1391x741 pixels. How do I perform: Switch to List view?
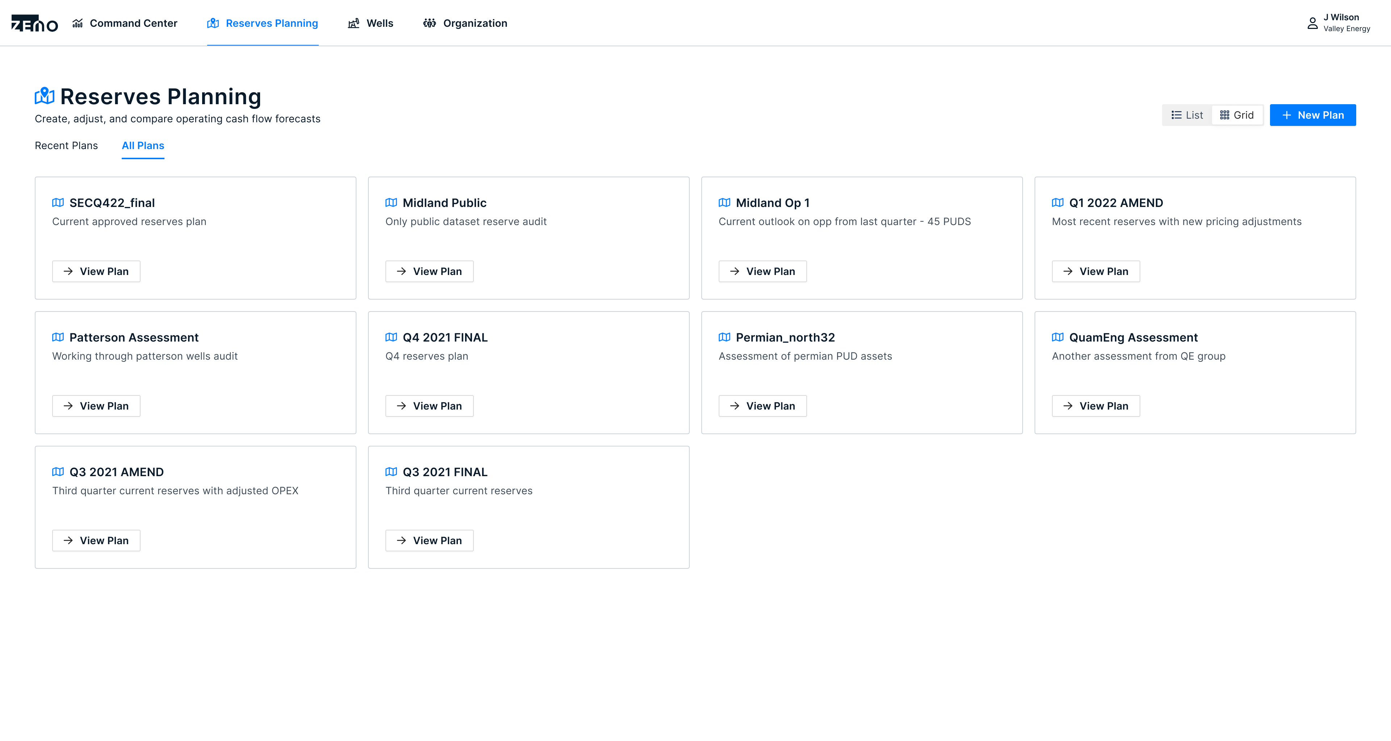coord(1187,115)
